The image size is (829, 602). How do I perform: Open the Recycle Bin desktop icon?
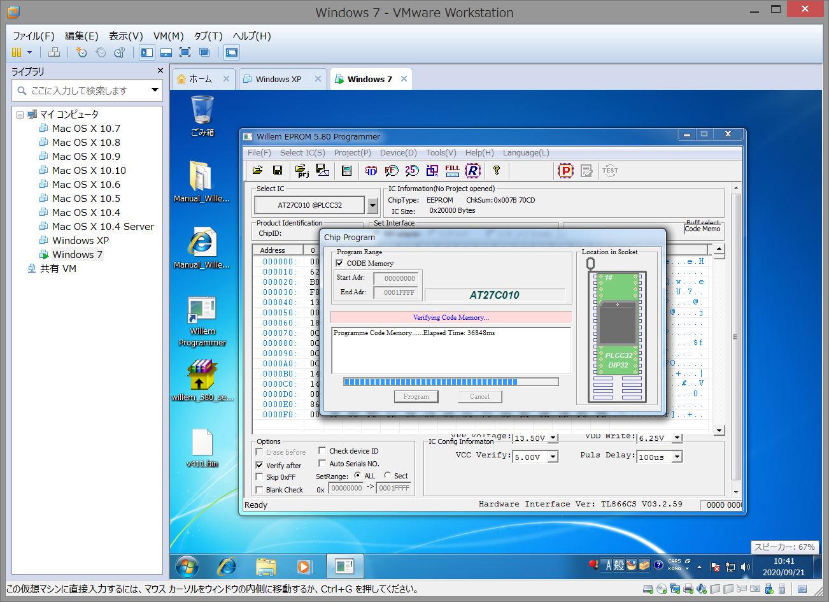pyautogui.click(x=202, y=115)
